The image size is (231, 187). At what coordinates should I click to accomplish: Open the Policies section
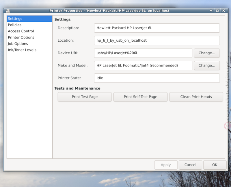click(29, 25)
